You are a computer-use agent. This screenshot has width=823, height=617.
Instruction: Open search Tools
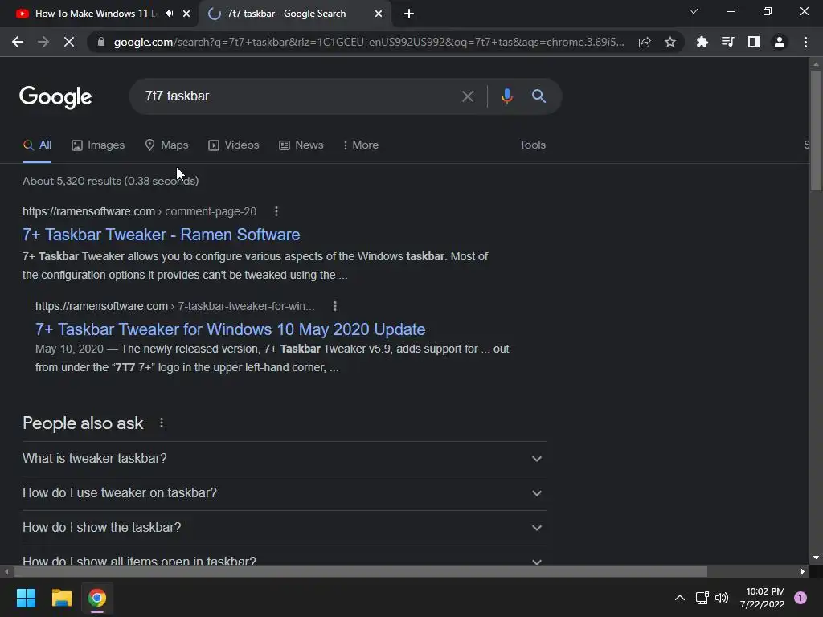(532, 145)
